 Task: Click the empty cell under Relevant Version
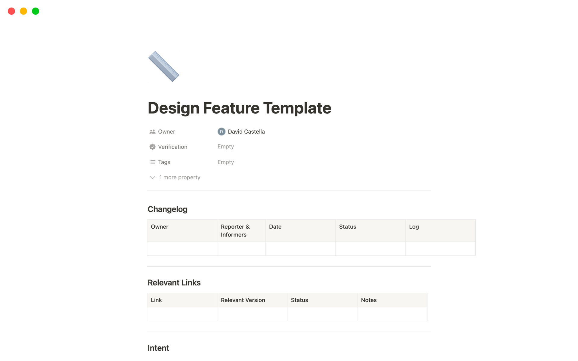[252, 314]
